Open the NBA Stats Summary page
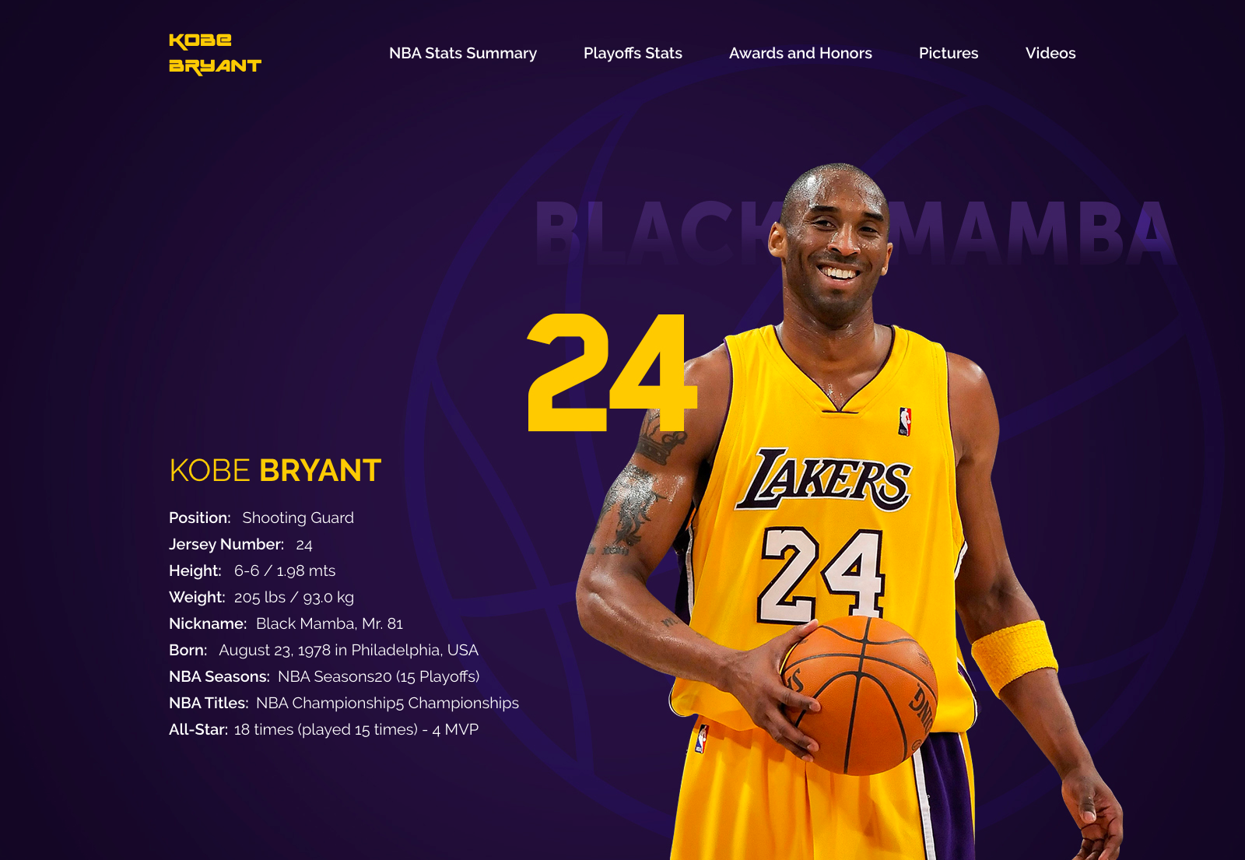The image size is (1245, 860). [x=463, y=53]
